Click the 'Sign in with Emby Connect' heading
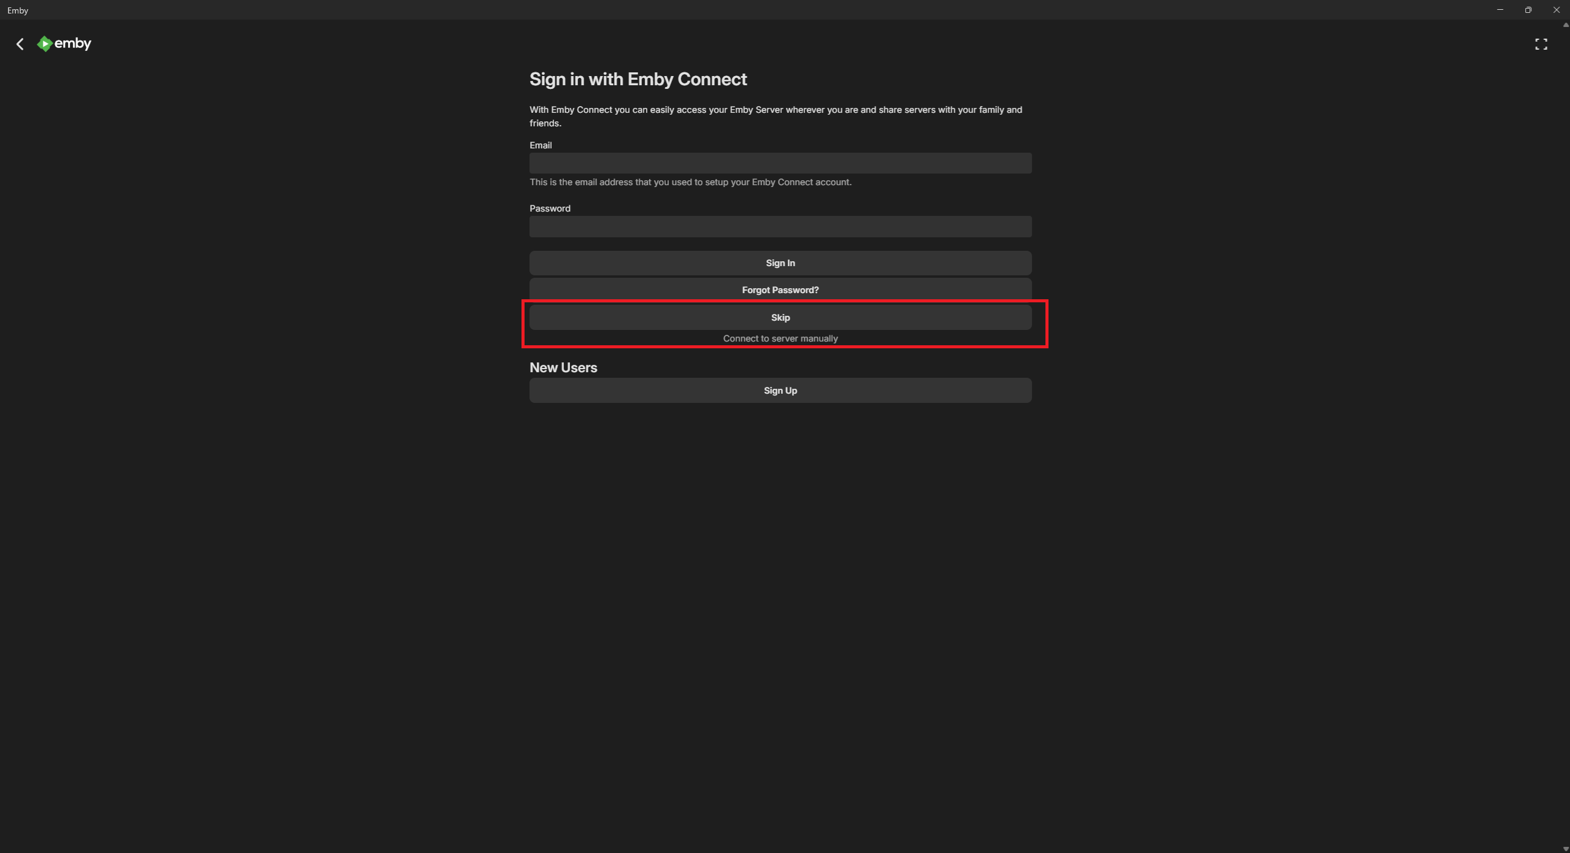Image resolution: width=1570 pixels, height=853 pixels. (637, 79)
